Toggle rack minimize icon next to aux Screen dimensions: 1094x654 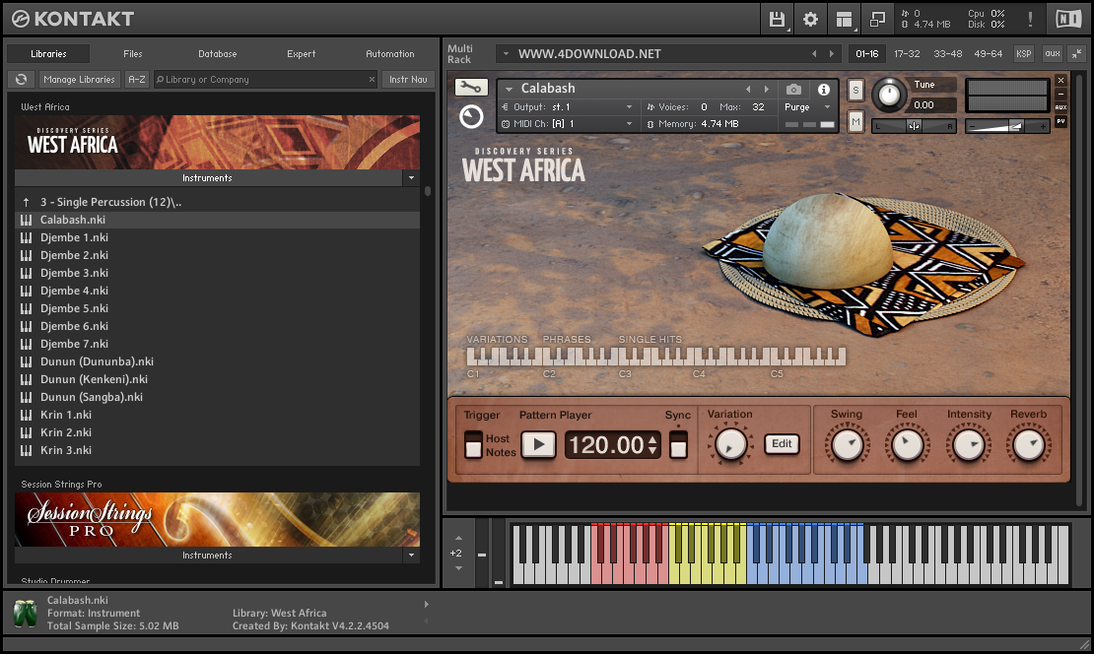(1076, 54)
